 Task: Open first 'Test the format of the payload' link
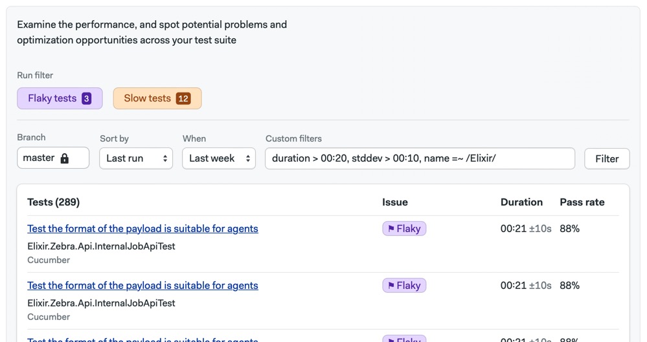(142, 228)
